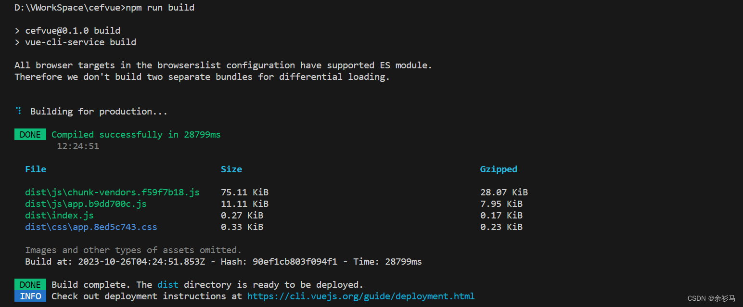The width and height of the screenshot is (743, 307).
Task: Click the blue INFO badge at the bottom
Action: tap(30, 296)
